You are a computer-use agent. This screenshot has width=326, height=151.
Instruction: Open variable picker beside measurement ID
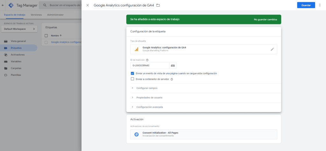(x=173, y=65)
